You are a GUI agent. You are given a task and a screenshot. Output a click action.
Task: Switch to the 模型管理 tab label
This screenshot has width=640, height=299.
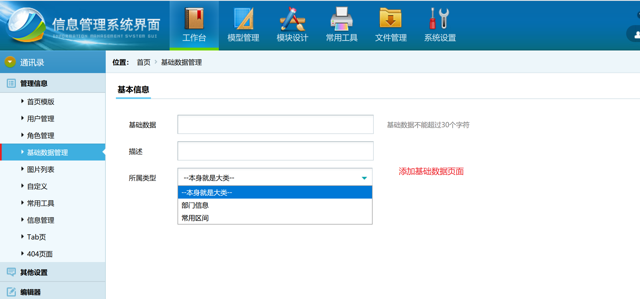tap(243, 38)
